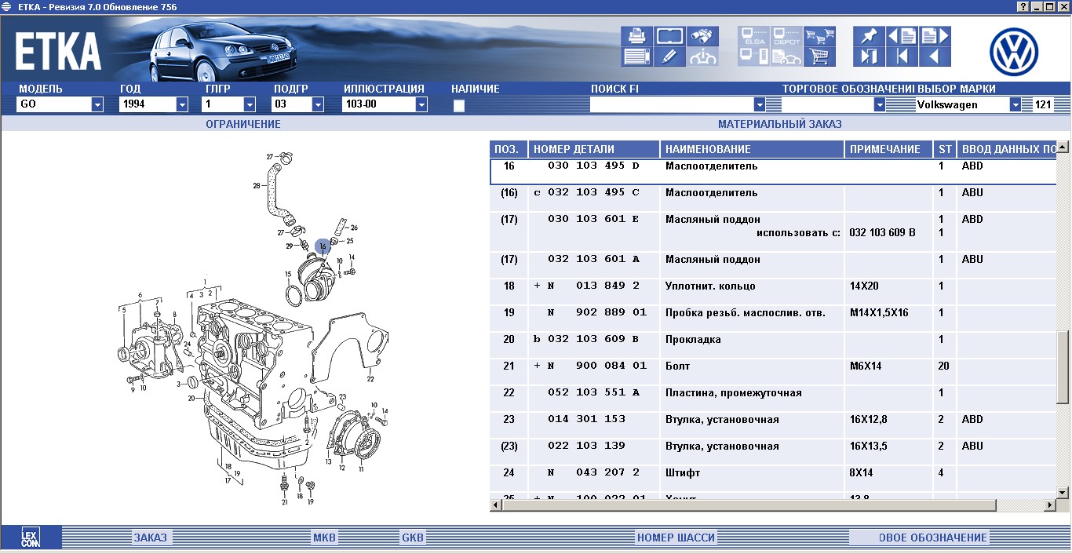
Task: Click the МАТЕРИАЛЬНЫЙ ЗАКАЗ tab
Action: click(780, 124)
